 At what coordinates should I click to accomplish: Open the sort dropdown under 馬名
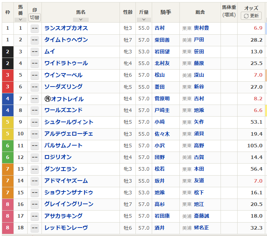81,19
